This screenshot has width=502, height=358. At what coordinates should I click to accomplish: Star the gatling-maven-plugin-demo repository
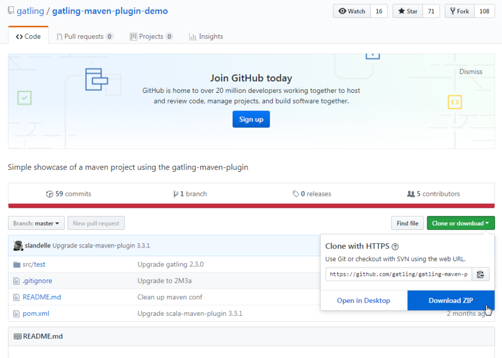[x=407, y=11]
